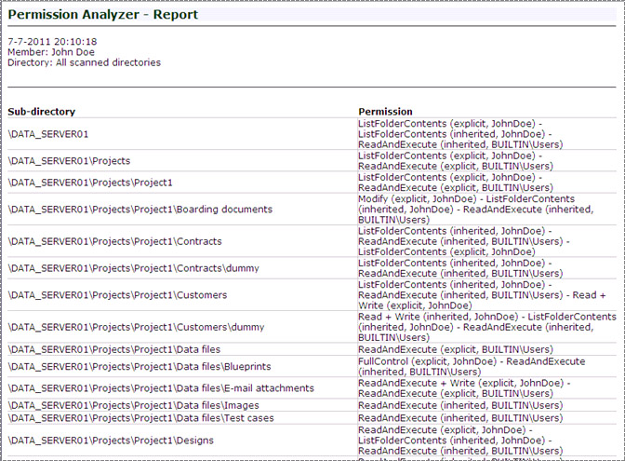The image size is (625, 461).
Task: Click the permission cell for the Contracts row
Action: 487,241
